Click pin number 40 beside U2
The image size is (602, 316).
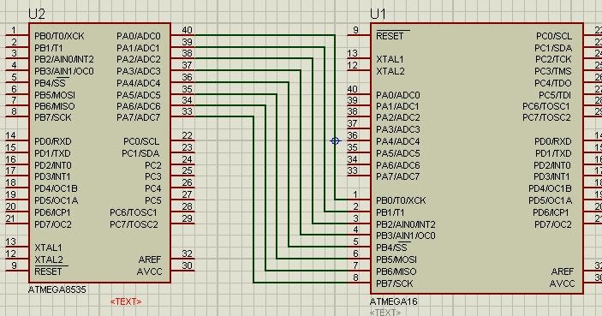pyautogui.click(x=187, y=30)
